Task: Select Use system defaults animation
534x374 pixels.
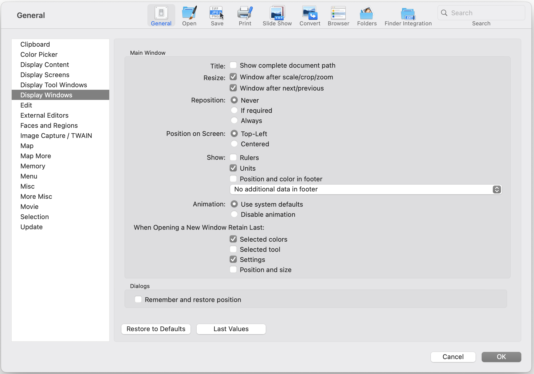Action: 234,204
